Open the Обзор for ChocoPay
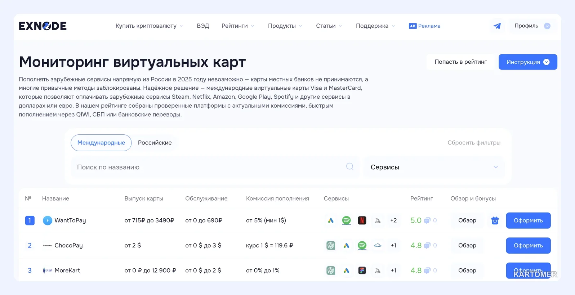Image resolution: width=575 pixels, height=295 pixels. (x=467, y=245)
